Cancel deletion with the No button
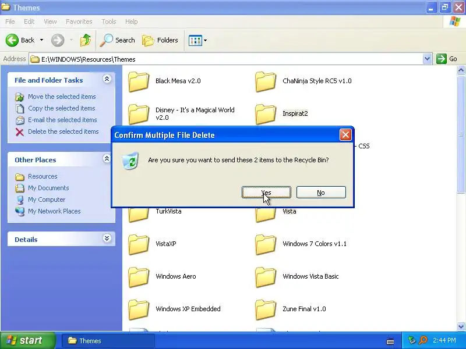 321,193
